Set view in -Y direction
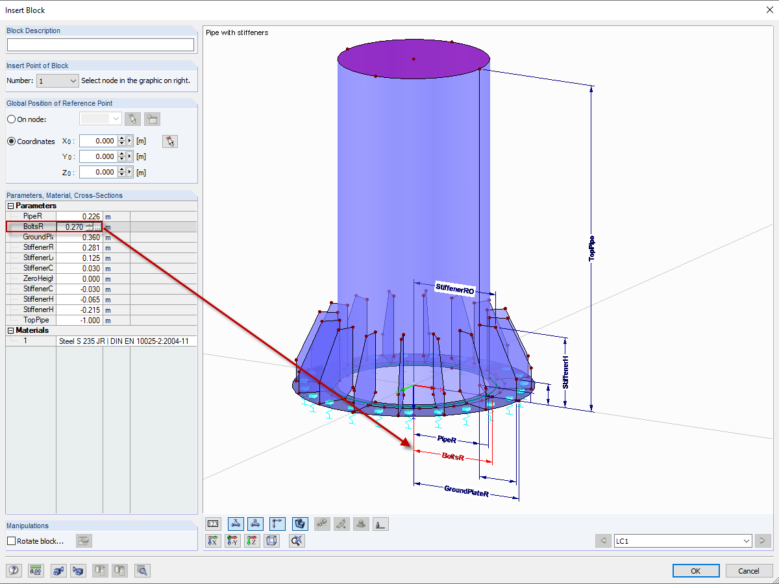Screen dimensions: 779x584 point(232,541)
